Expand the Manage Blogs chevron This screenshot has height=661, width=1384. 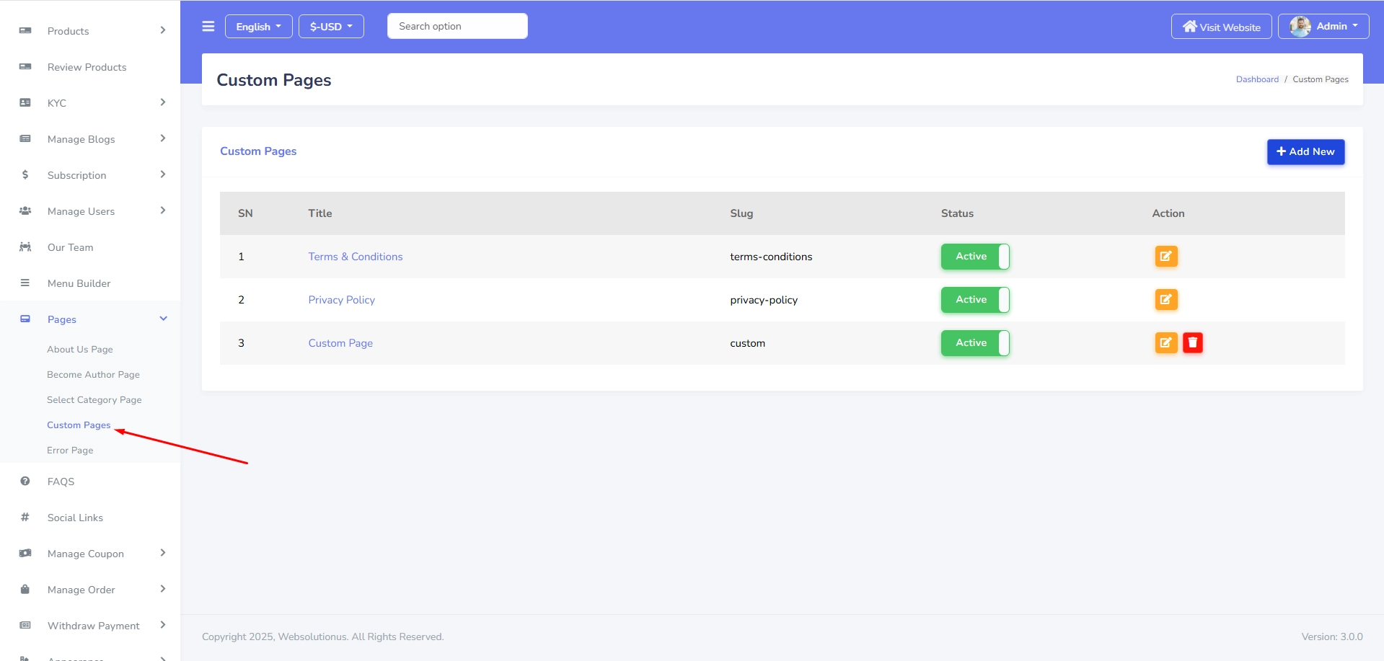tap(163, 138)
